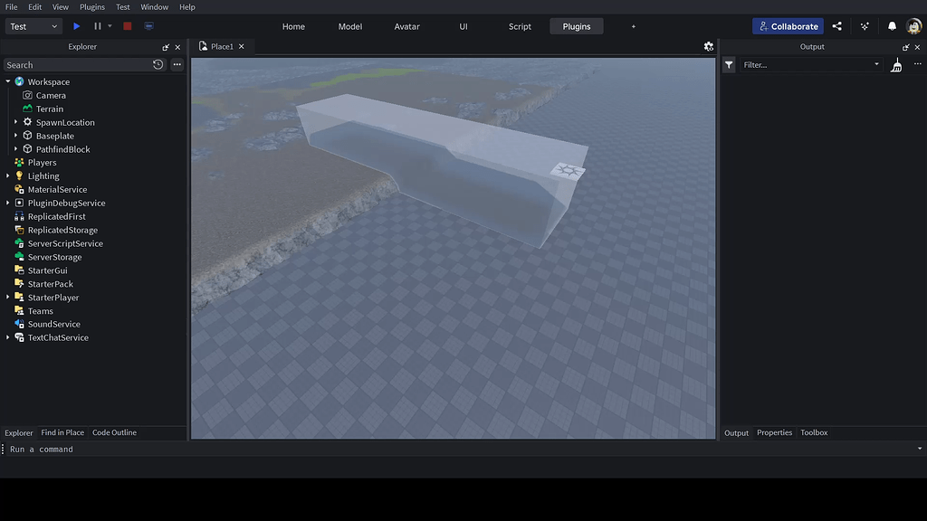
Task: Select StarterGui in Explorer
Action: pos(47,270)
